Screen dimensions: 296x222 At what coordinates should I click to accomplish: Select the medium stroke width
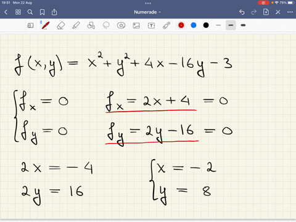coord(231,25)
